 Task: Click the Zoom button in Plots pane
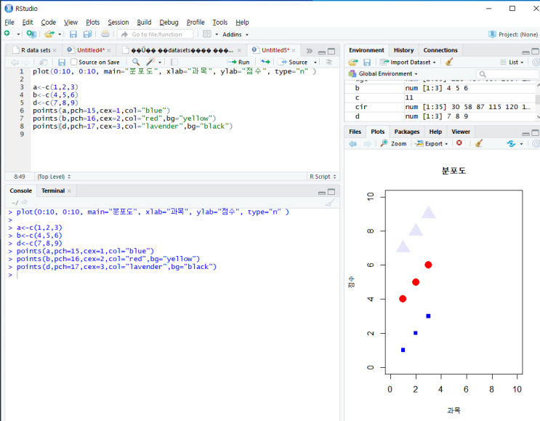click(393, 144)
